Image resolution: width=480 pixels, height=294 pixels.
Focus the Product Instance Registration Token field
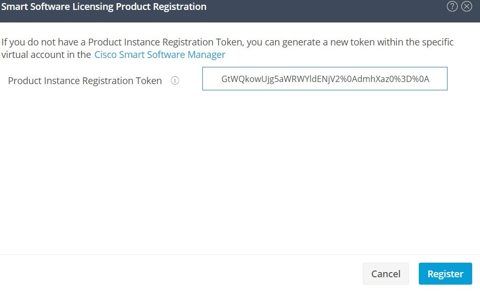tap(325, 78)
